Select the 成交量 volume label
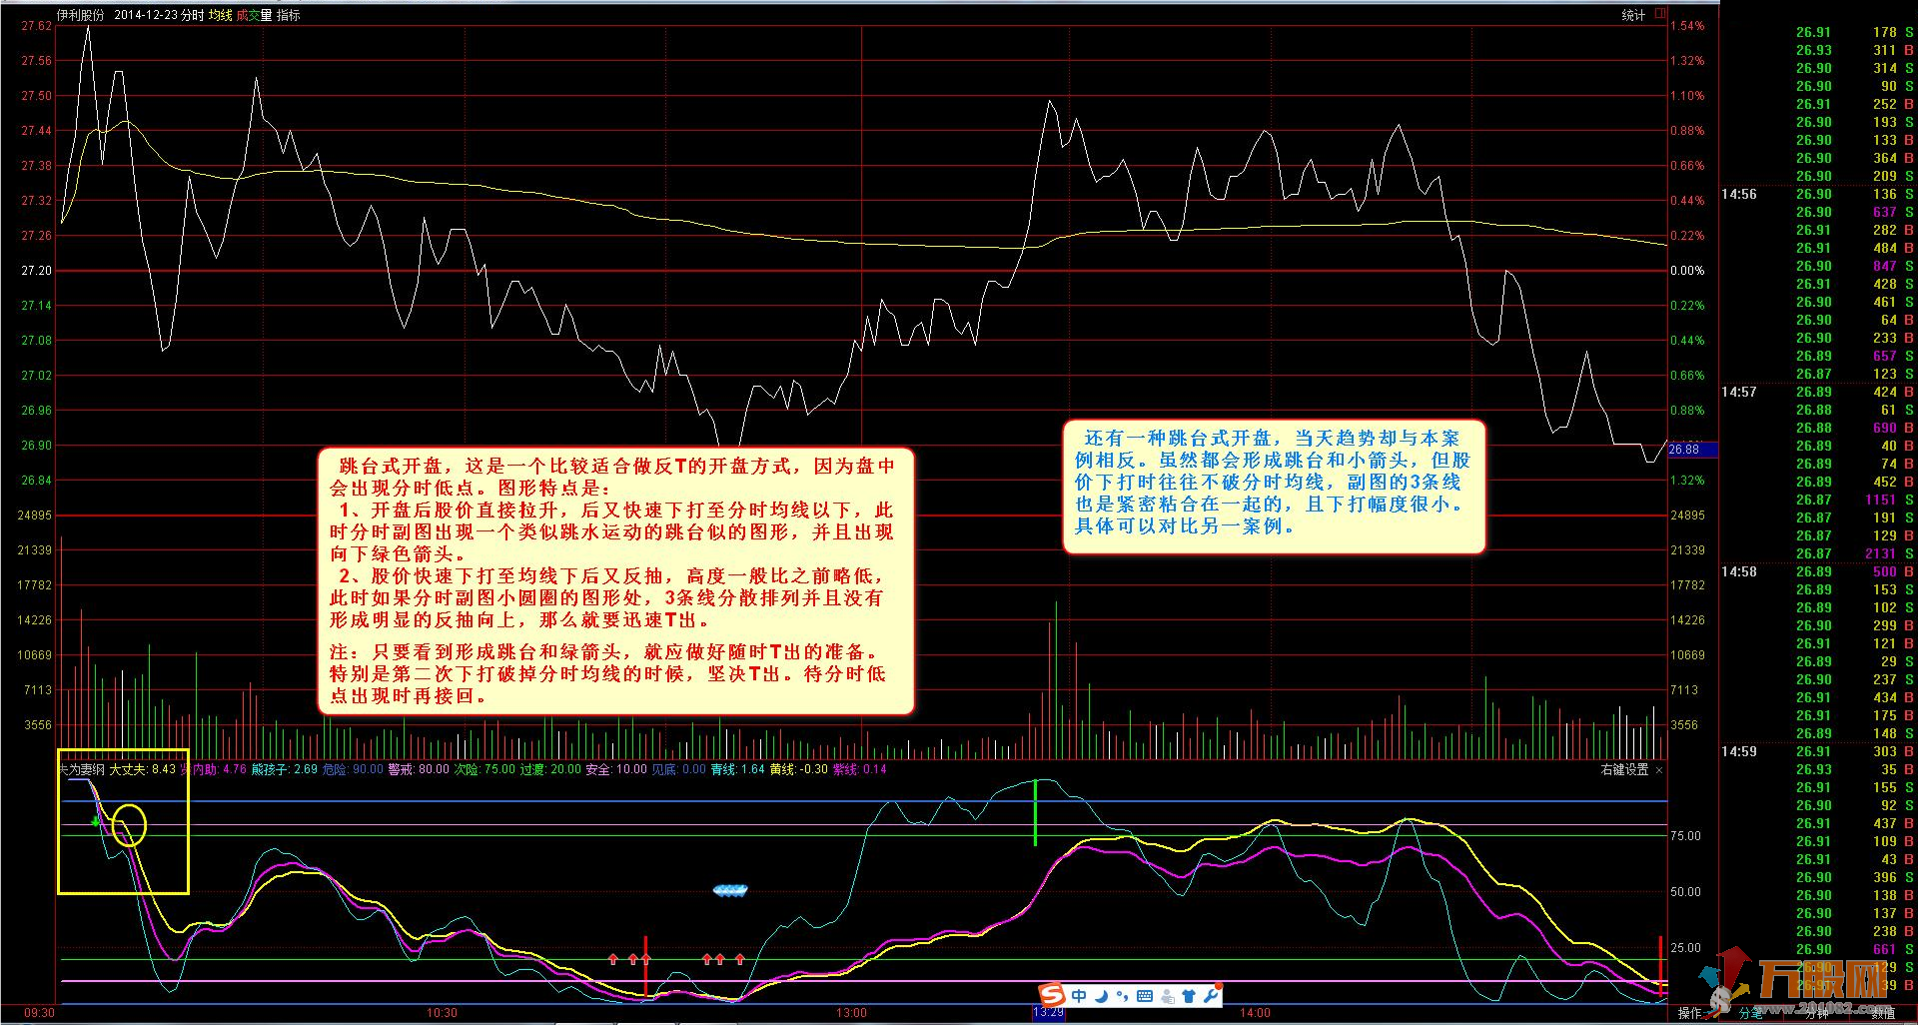 point(254,15)
